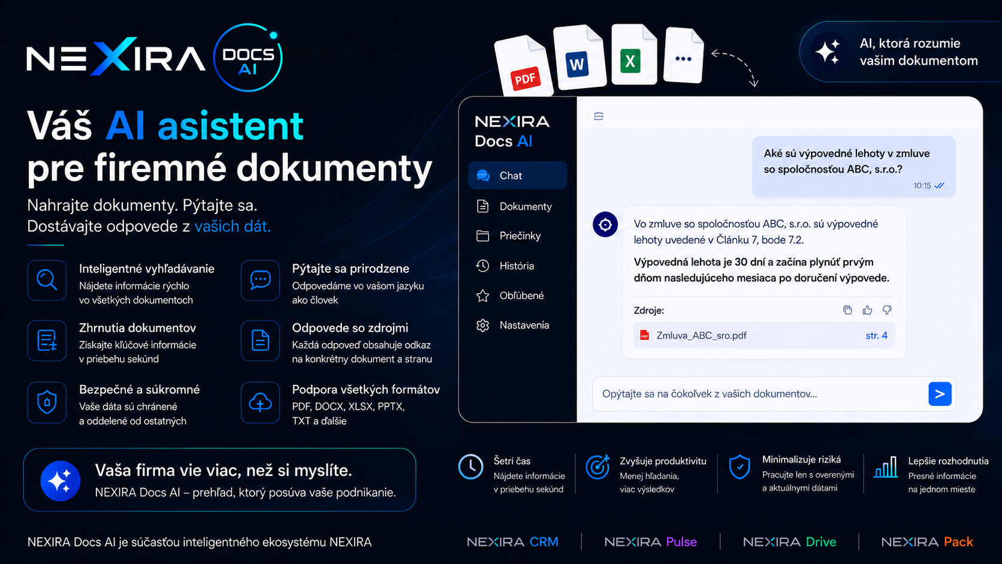This screenshot has height=564, width=1002.
Task: Jump to page str. 4 link
Action: click(x=877, y=336)
